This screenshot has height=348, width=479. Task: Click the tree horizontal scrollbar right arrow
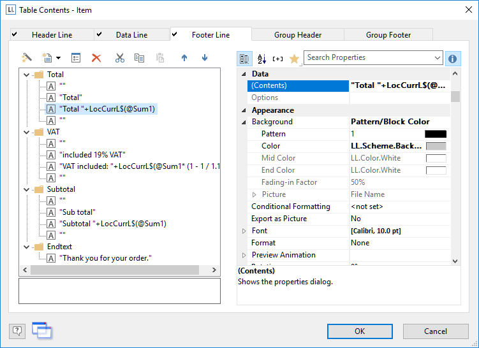[x=214, y=270]
